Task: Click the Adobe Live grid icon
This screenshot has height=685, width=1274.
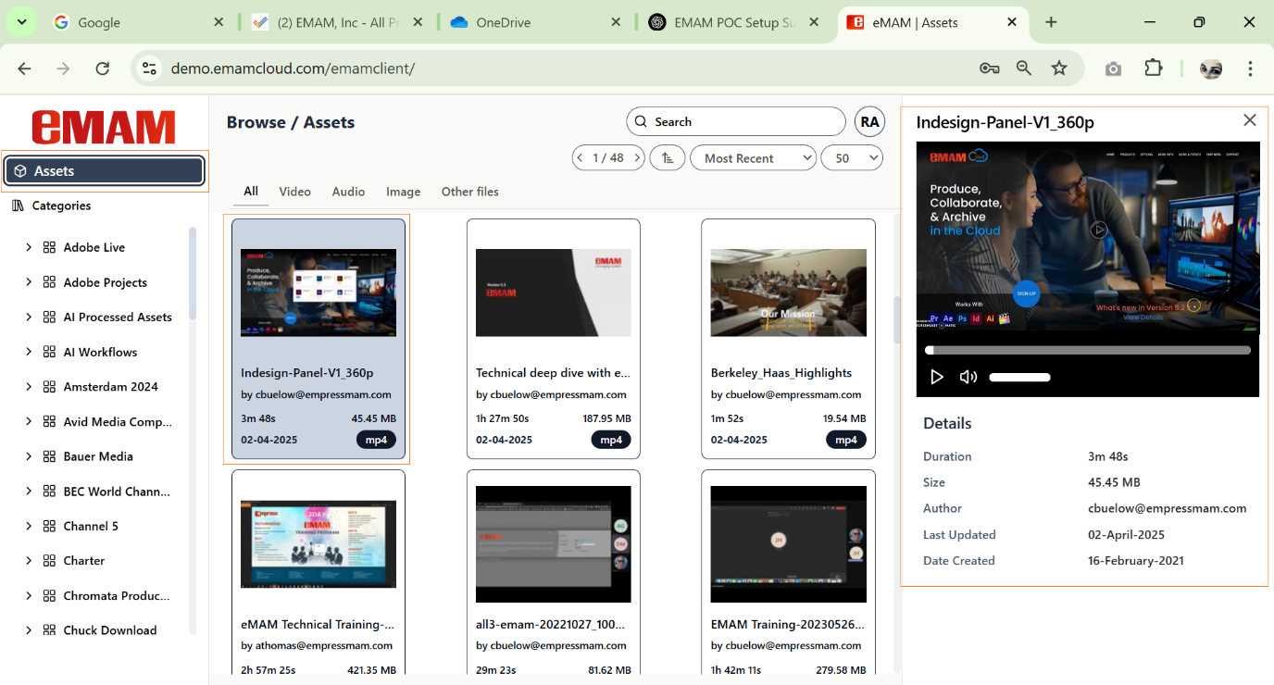Action: [50, 247]
